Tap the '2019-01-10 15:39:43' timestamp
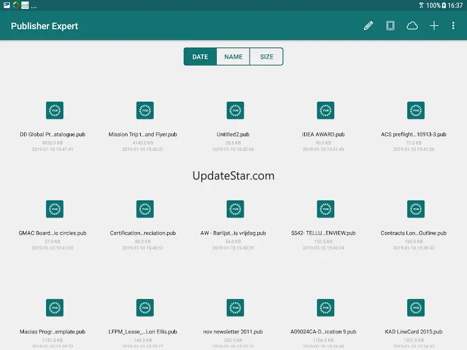This screenshot has width=467, height=350. [414, 248]
